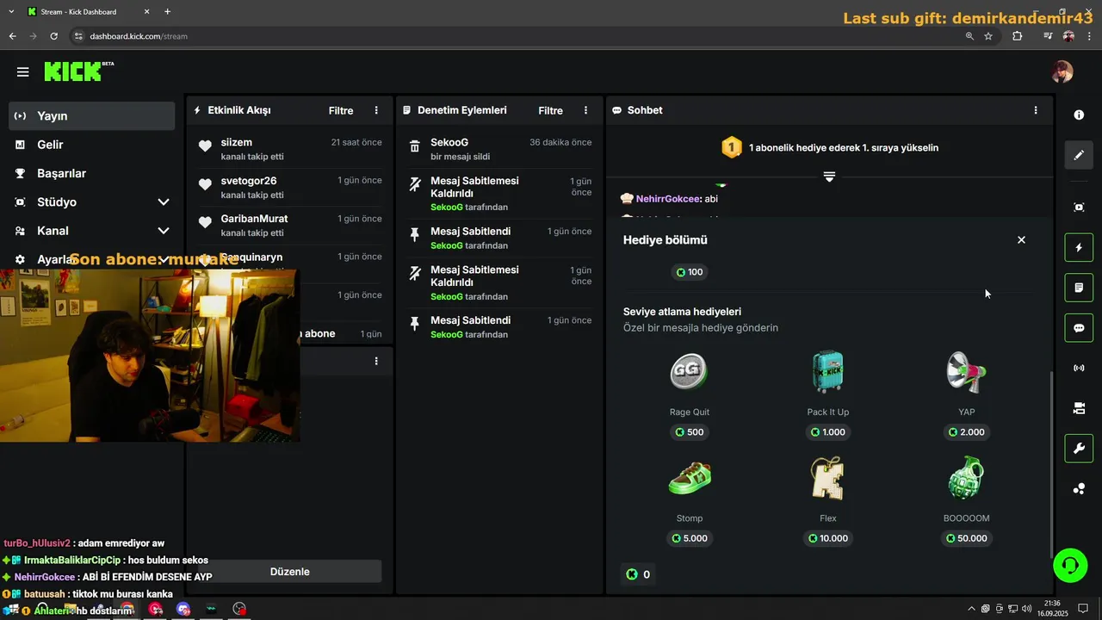1102x620 pixels.
Task: Go to Yayın in sidebar
Action: 92,115
